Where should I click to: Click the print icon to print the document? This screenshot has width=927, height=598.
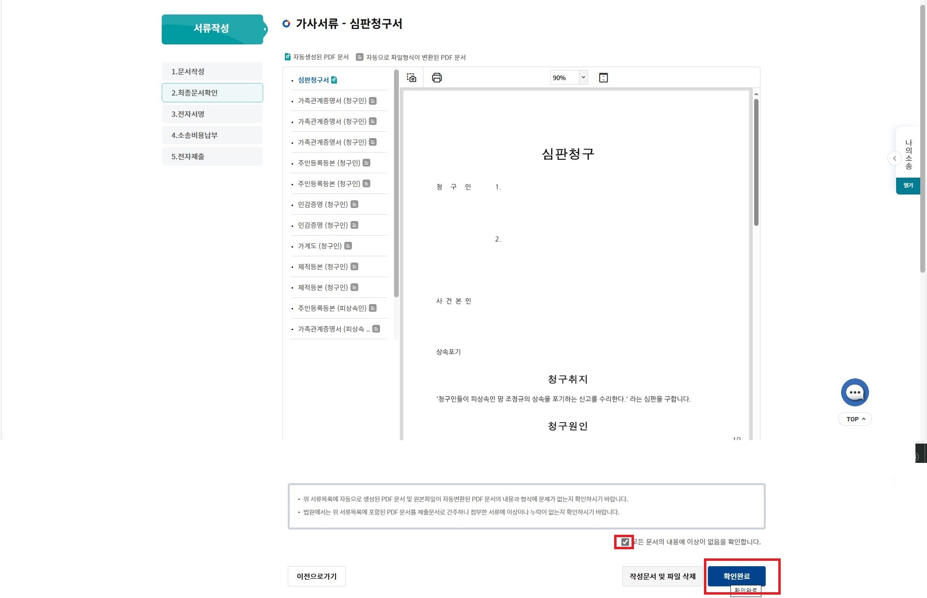pos(437,77)
